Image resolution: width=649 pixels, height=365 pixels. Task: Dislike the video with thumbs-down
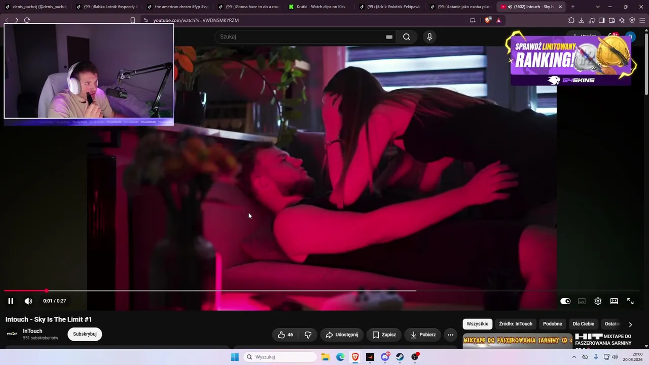[x=308, y=335]
